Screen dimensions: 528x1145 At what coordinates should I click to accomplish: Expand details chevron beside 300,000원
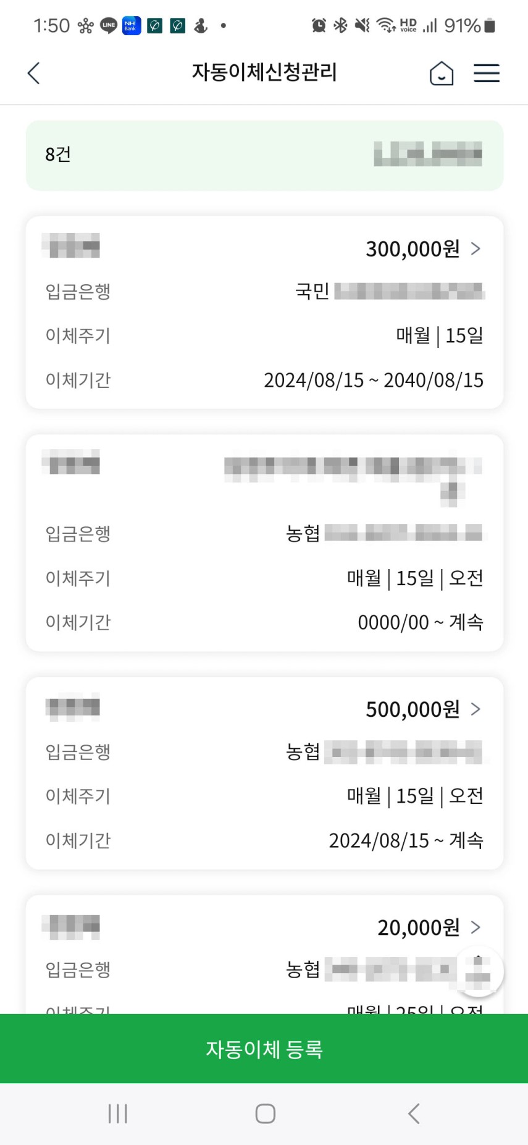(x=476, y=248)
